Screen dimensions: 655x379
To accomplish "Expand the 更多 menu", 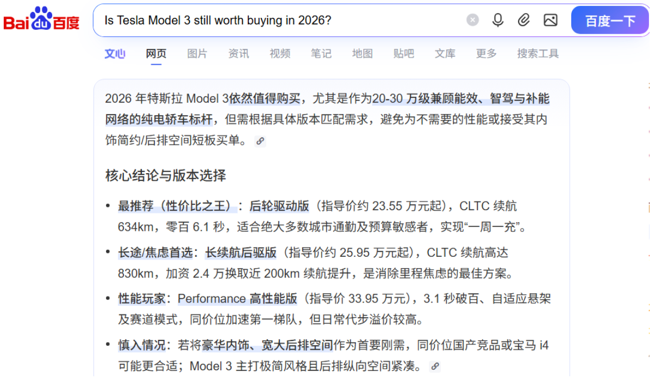I will click(x=486, y=53).
